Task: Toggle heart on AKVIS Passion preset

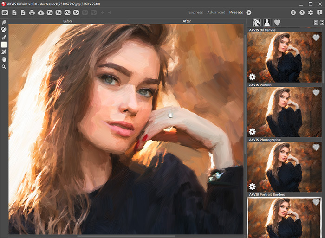Action: pyautogui.click(x=316, y=92)
